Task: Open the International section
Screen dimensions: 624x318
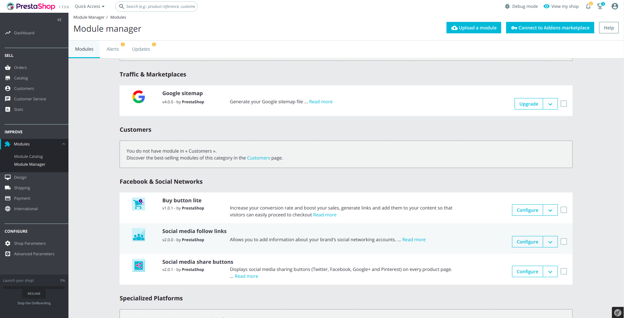Action: 26,209
